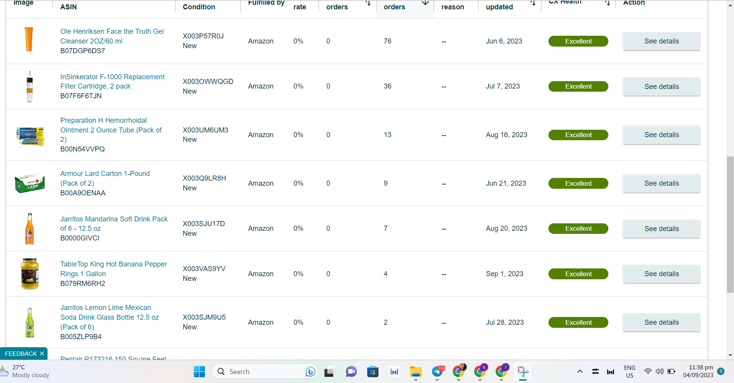Open Task View from the taskbar
Screen dimensions: 734x383
[x=330, y=372]
